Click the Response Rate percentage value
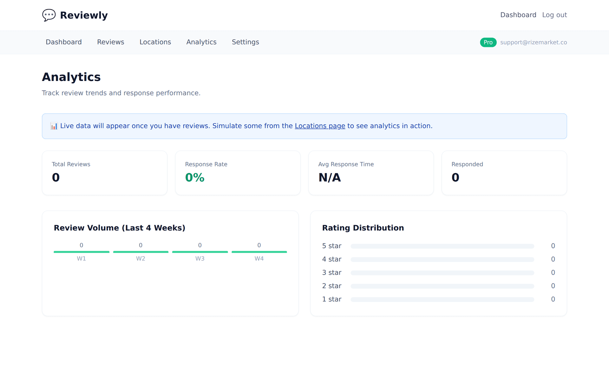The height and width of the screenshot is (381, 609). coord(194,177)
